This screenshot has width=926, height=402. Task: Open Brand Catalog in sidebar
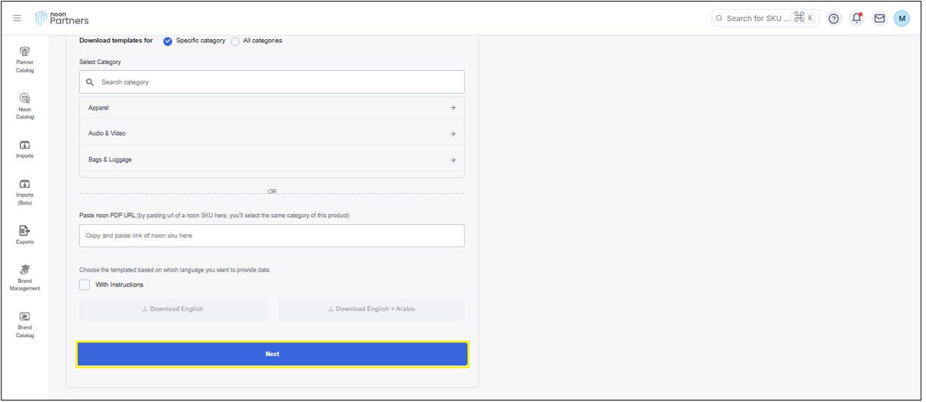25,324
